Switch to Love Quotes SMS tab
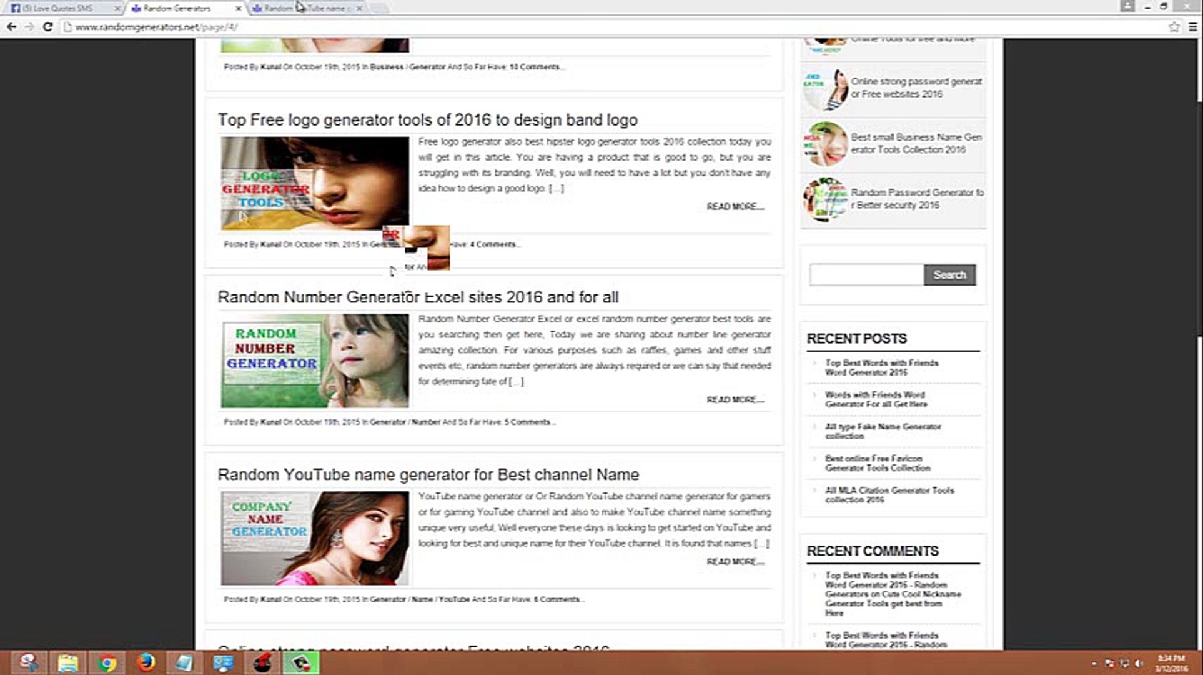 tap(59, 9)
